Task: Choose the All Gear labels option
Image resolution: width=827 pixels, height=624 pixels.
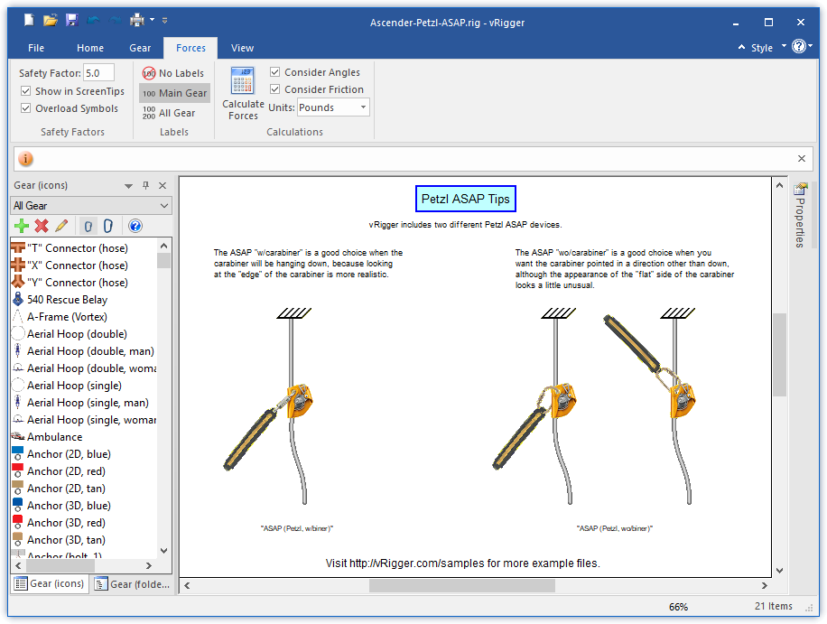Action: [x=169, y=113]
